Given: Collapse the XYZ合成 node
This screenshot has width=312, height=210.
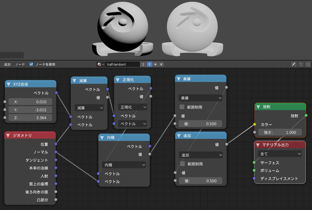Looking at the screenshot, I should 9,84.
